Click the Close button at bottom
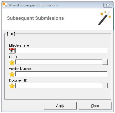115x113 pixels. point(95,106)
